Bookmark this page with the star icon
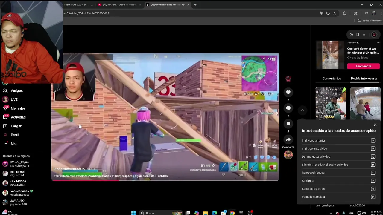Screen dimensions: 383x215 tap(335, 13)
